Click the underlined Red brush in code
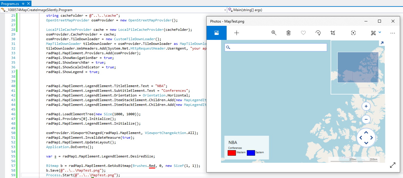 152,166
